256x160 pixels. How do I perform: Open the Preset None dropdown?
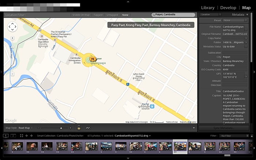(x=235, y=20)
